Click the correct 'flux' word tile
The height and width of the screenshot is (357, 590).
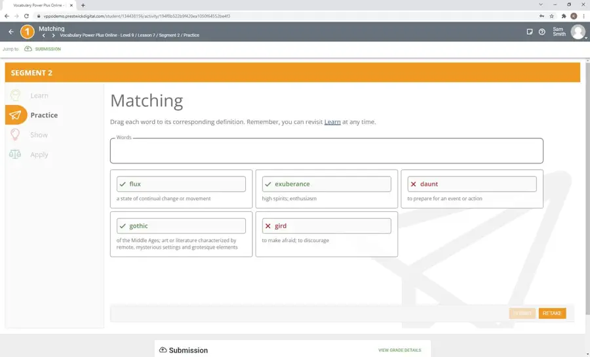pos(181,184)
